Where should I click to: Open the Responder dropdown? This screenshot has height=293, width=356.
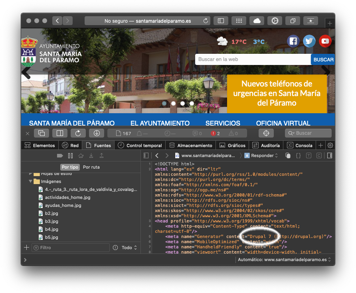pyautogui.click(x=261, y=155)
